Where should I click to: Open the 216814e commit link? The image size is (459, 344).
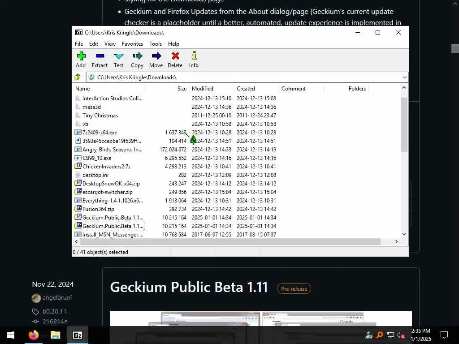[x=55, y=322]
